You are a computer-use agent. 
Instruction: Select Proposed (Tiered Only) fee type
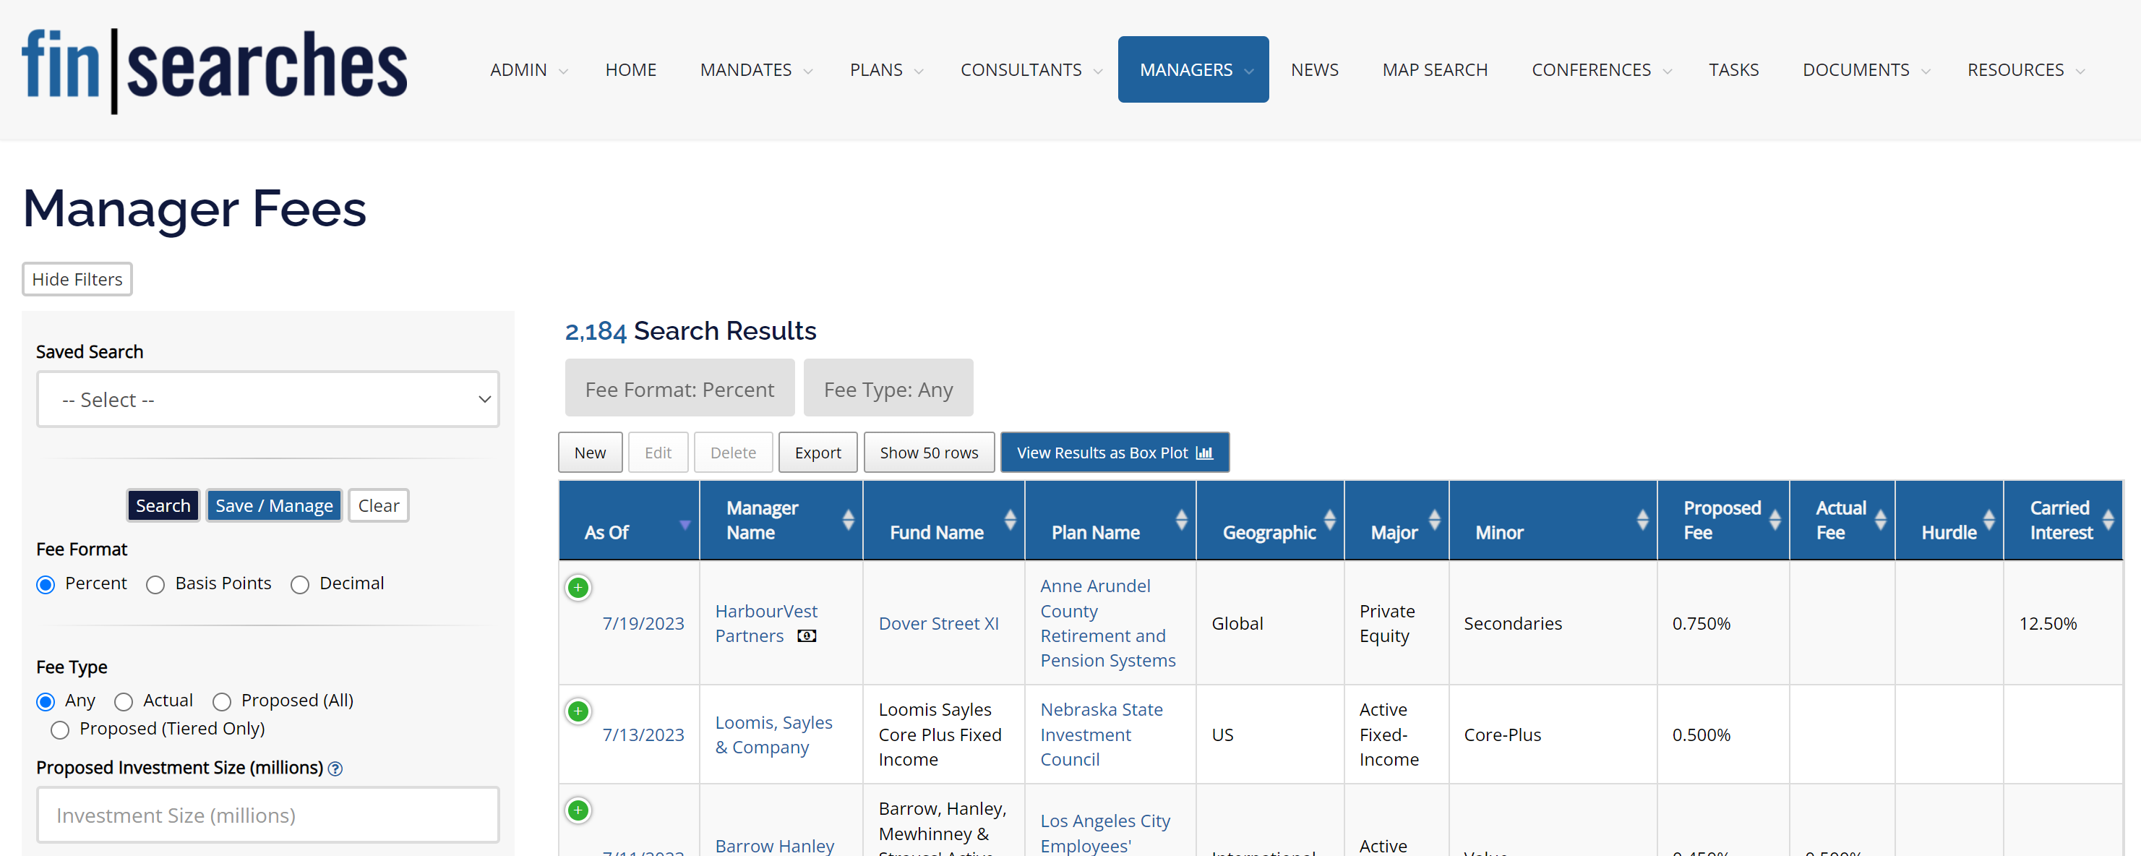click(x=60, y=730)
